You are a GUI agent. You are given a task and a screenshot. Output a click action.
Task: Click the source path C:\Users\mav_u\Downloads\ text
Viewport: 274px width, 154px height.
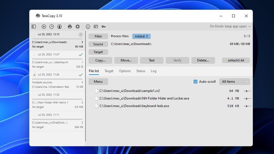[131, 44]
